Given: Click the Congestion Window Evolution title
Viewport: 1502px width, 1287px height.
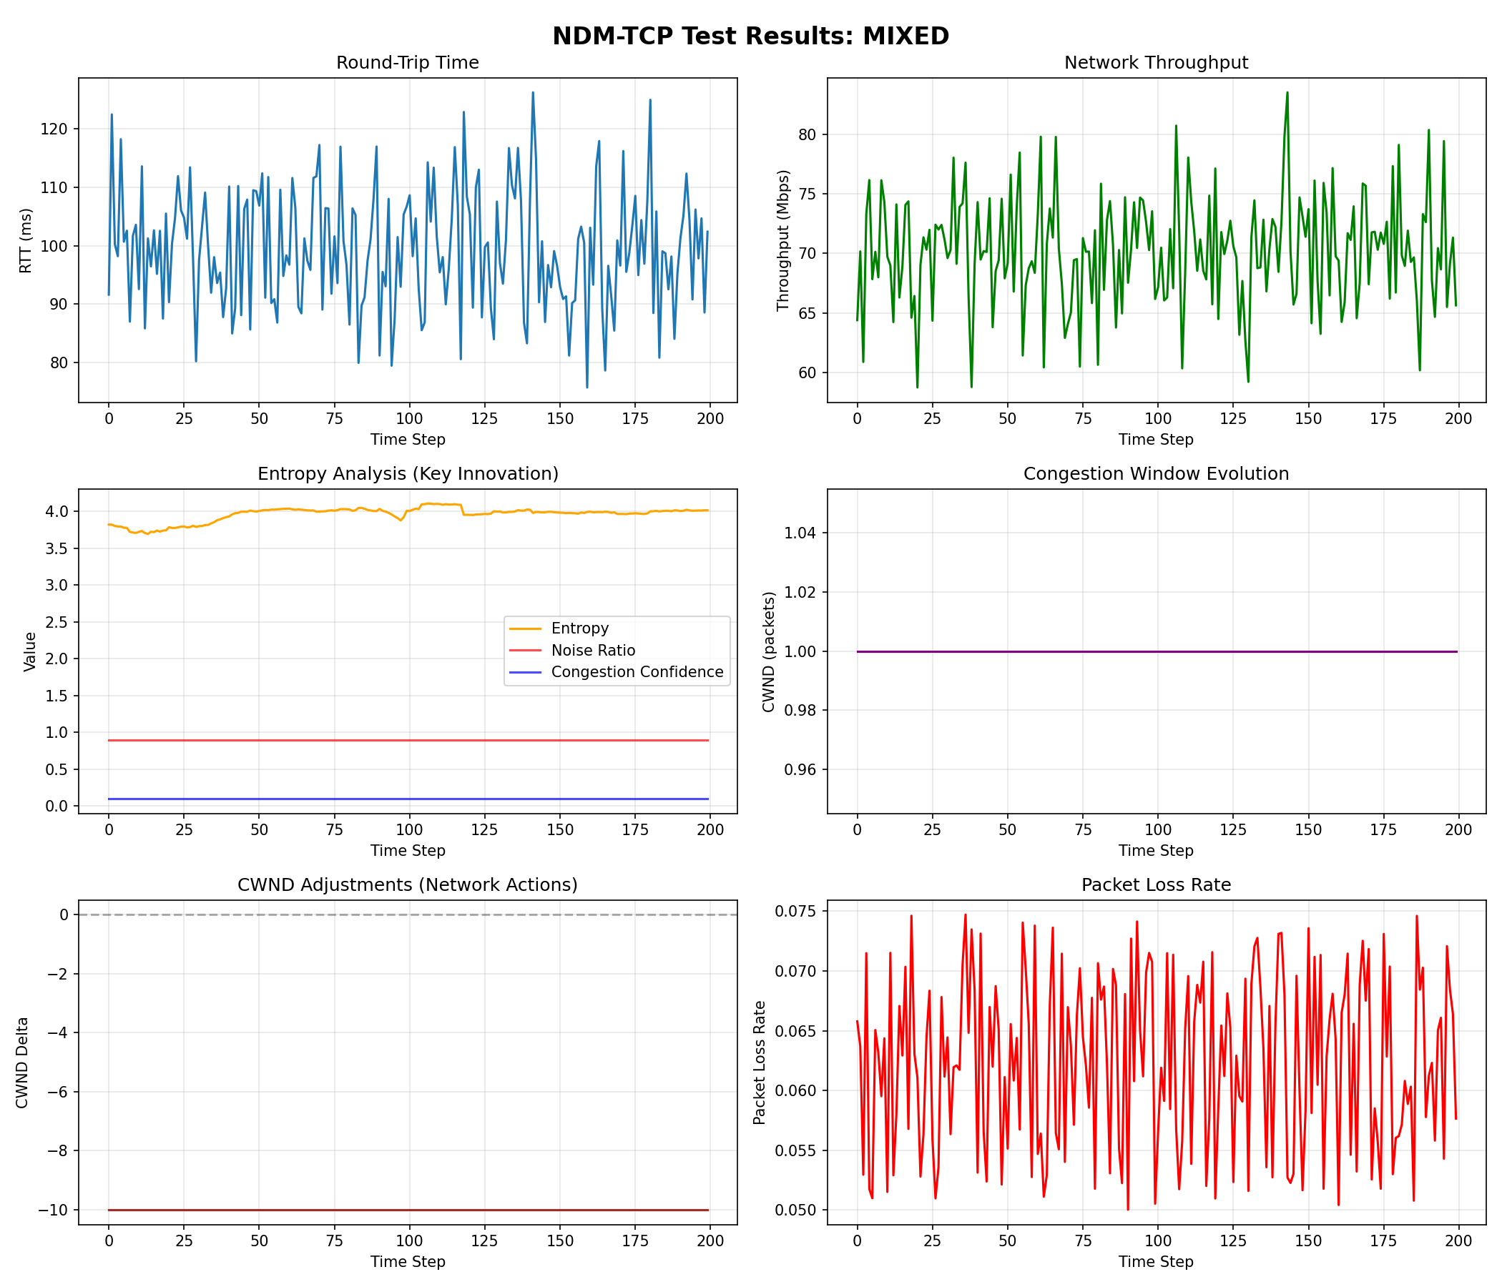Looking at the screenshot, I should 1156,474.
